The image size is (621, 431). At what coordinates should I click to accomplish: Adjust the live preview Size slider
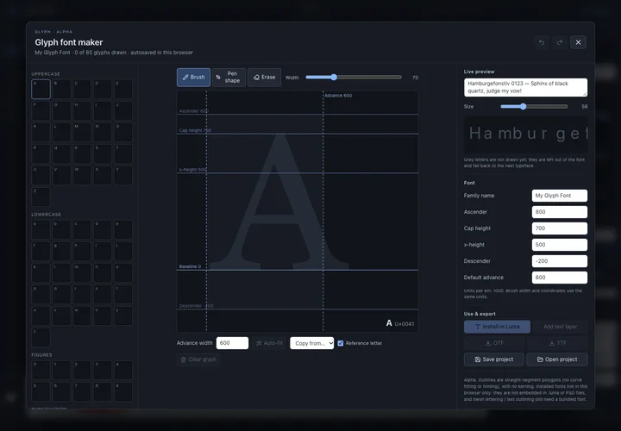tap(534, 107)
